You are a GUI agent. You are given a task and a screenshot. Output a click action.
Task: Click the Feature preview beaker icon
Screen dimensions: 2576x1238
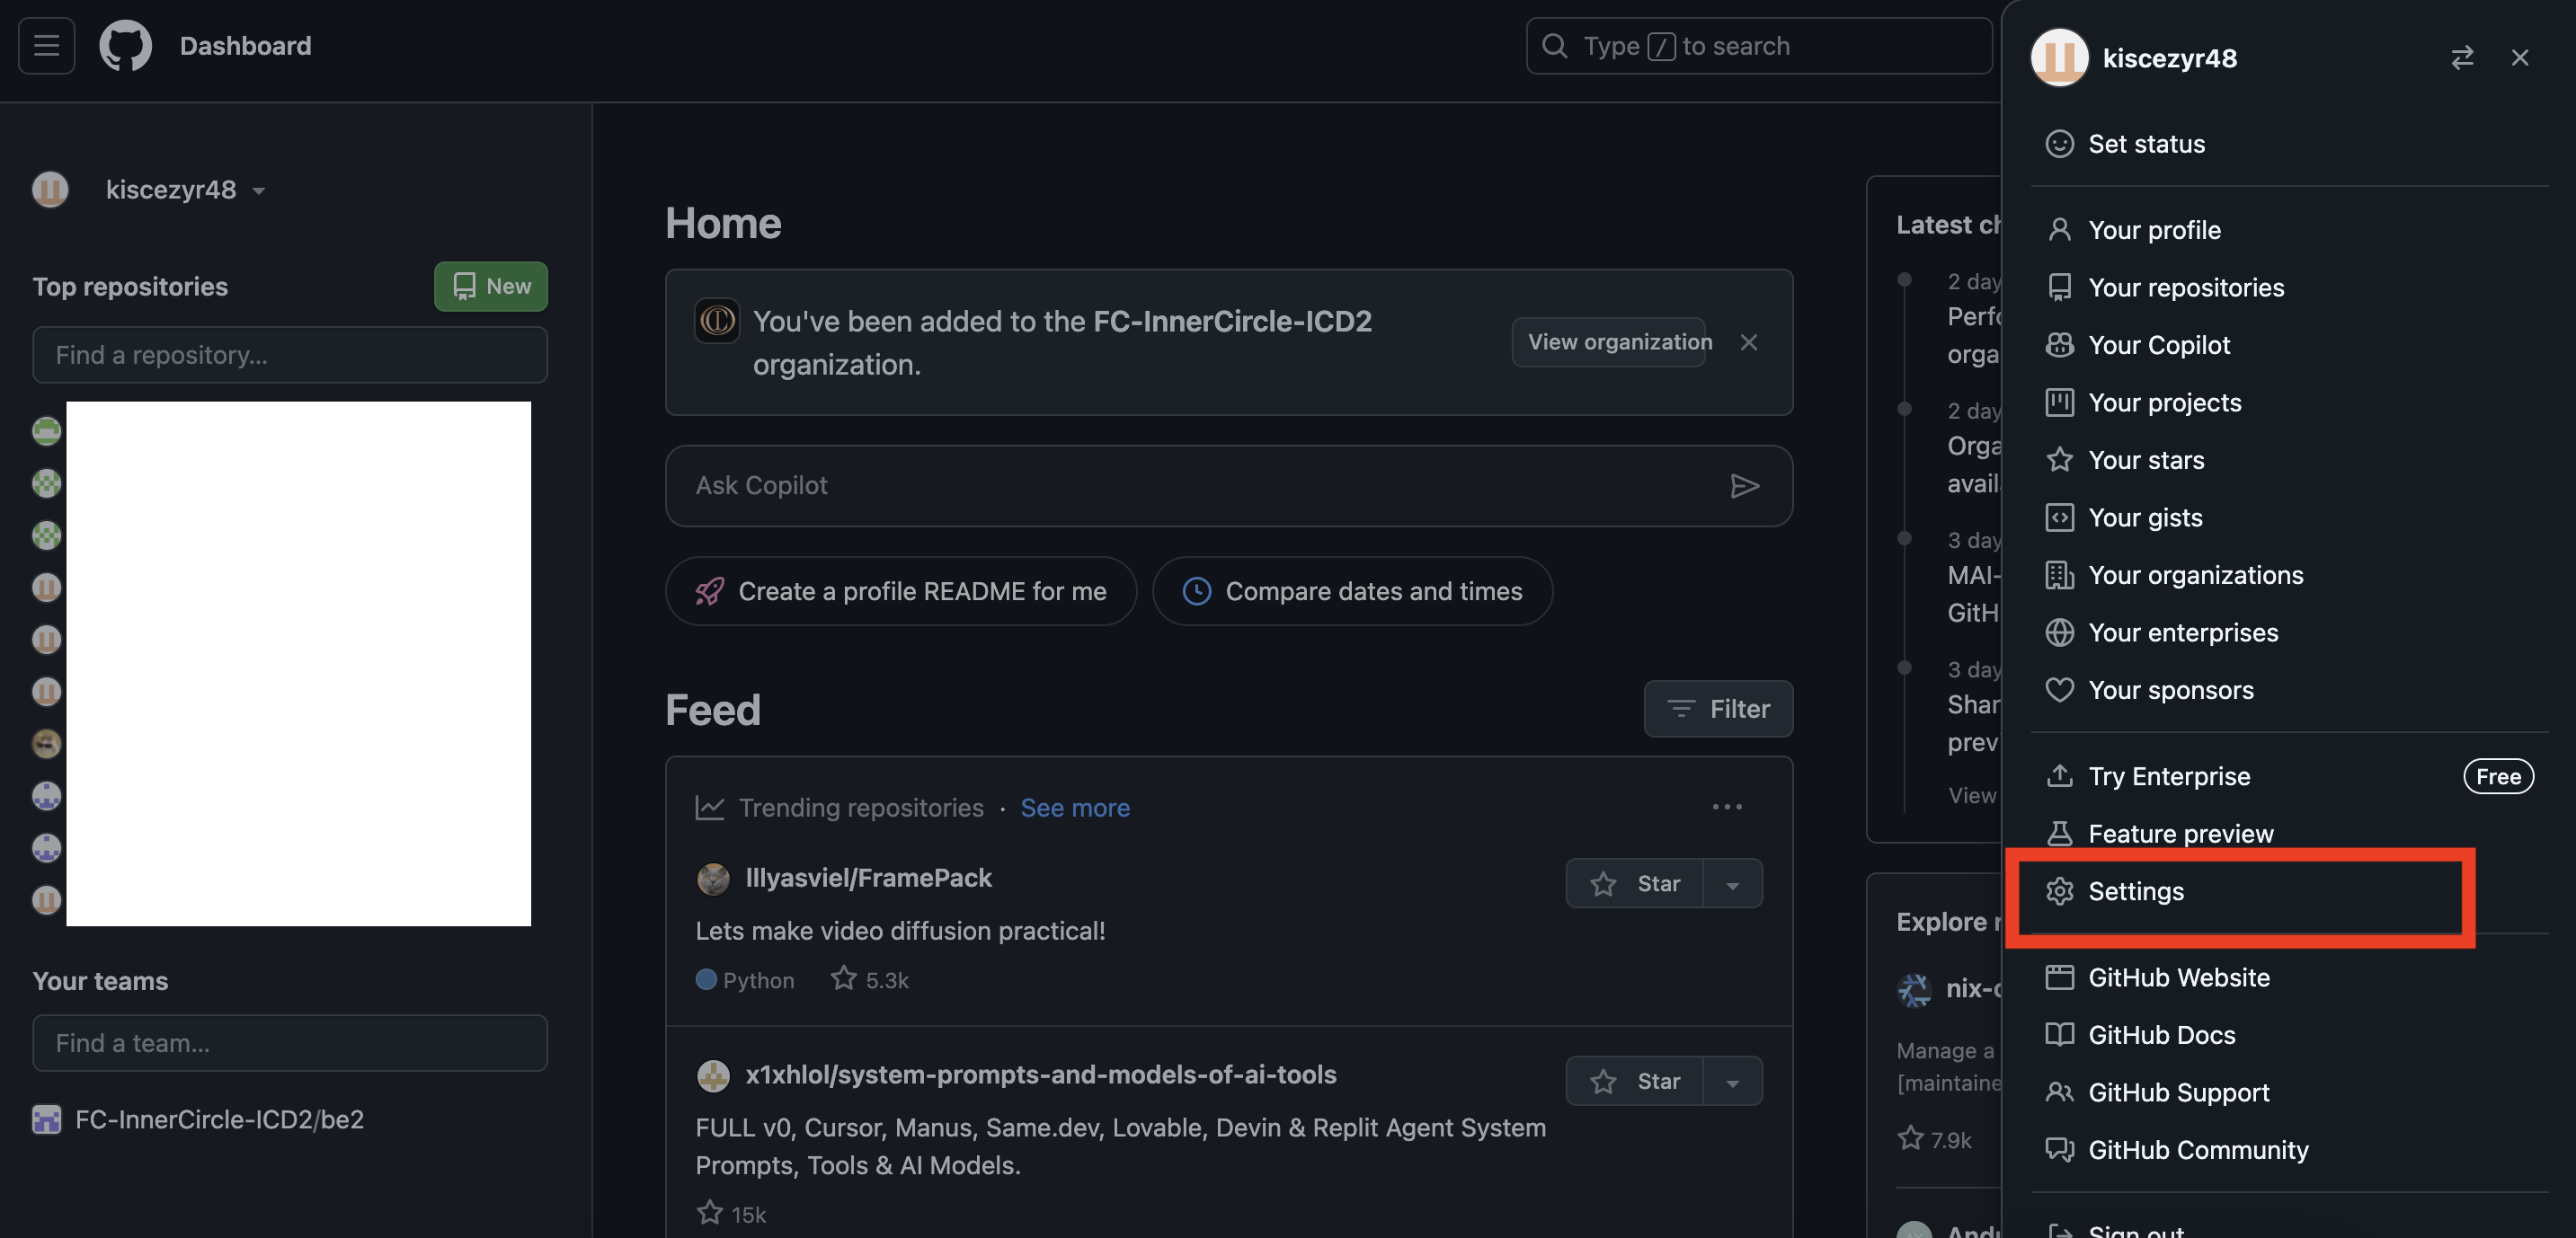pyautogui.click(x=2059, y=835)
